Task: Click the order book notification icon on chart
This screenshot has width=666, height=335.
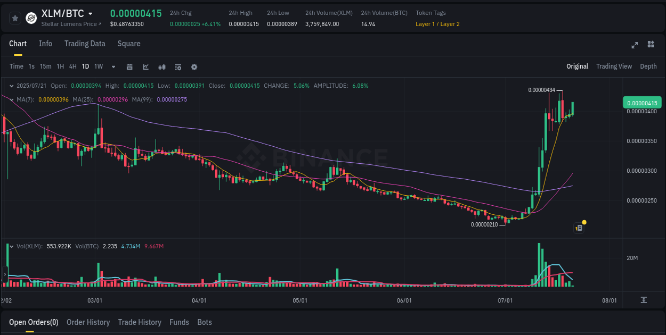Action: tap(579, 227)
